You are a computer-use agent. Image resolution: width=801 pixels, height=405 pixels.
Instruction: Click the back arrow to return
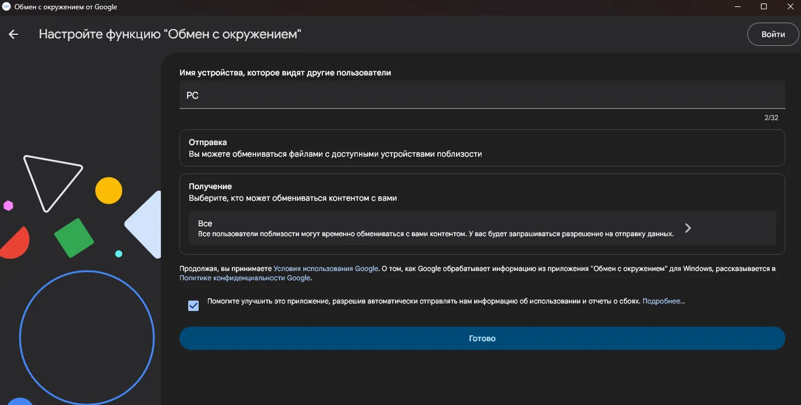click(x=13, y=34)
